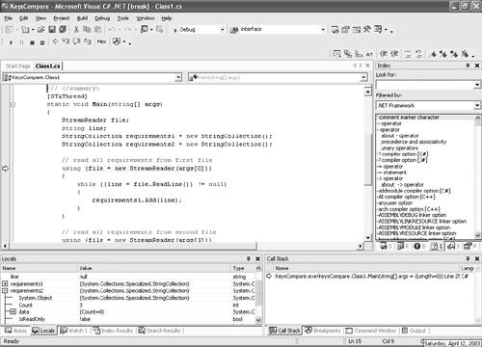Open the Tools menu
This screenshot has height=347, width=482.
coord(122,18)
